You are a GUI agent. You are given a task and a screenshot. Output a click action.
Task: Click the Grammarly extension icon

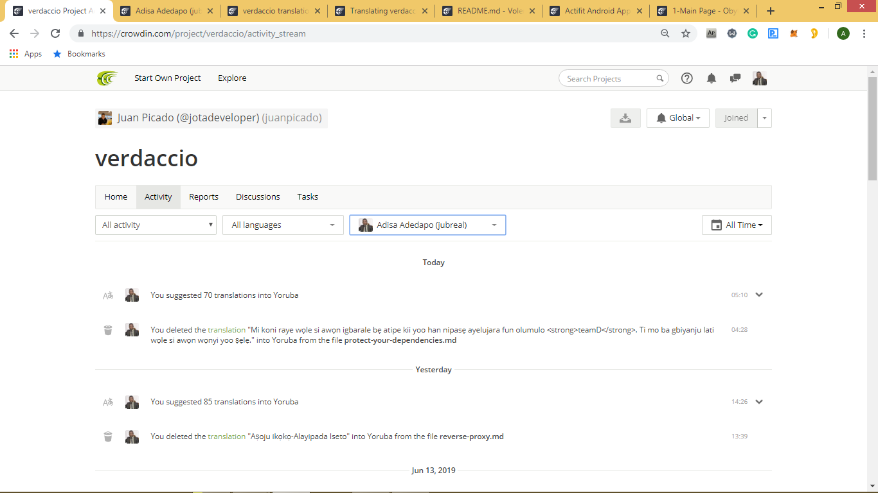753,33
